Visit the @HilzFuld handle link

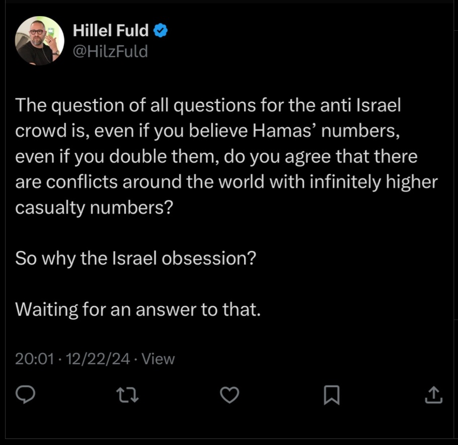click(111, 51)
